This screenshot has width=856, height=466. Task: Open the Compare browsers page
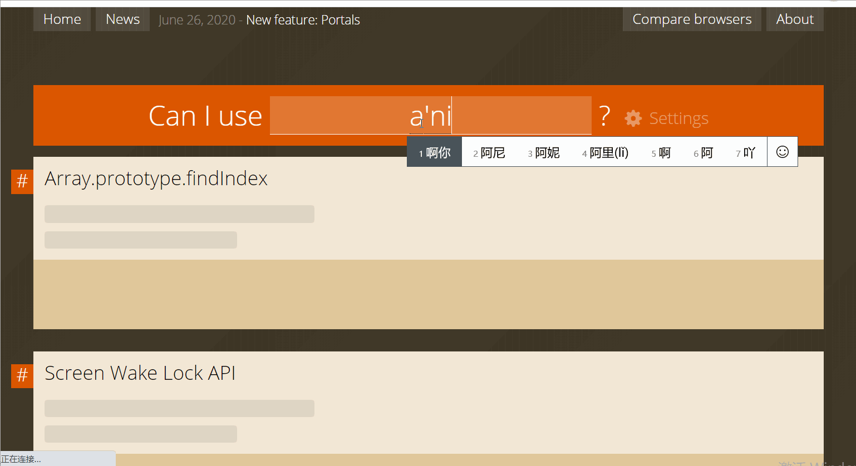click(x=692, y=19)
